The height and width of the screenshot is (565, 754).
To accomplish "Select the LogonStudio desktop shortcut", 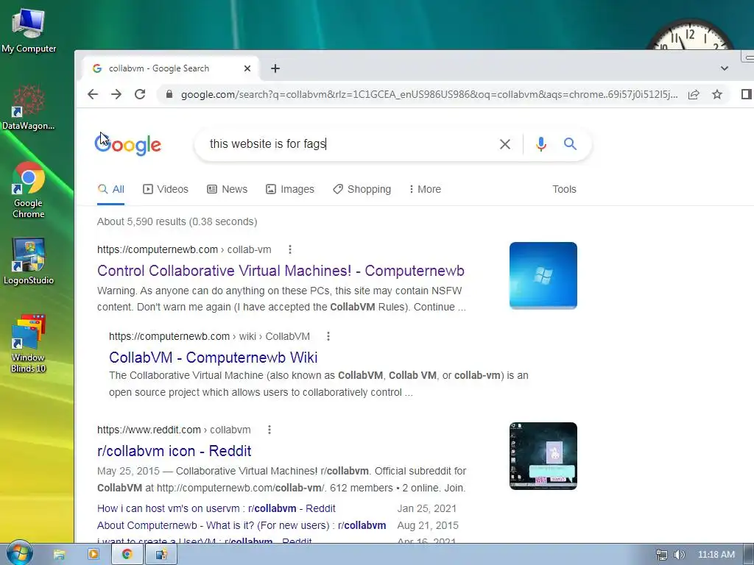I will coord(29,261).
